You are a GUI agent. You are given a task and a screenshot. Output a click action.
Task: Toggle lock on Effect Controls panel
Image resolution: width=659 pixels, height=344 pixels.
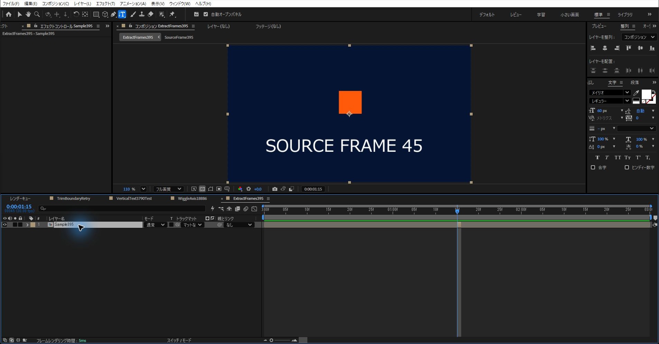pos(35,26)
